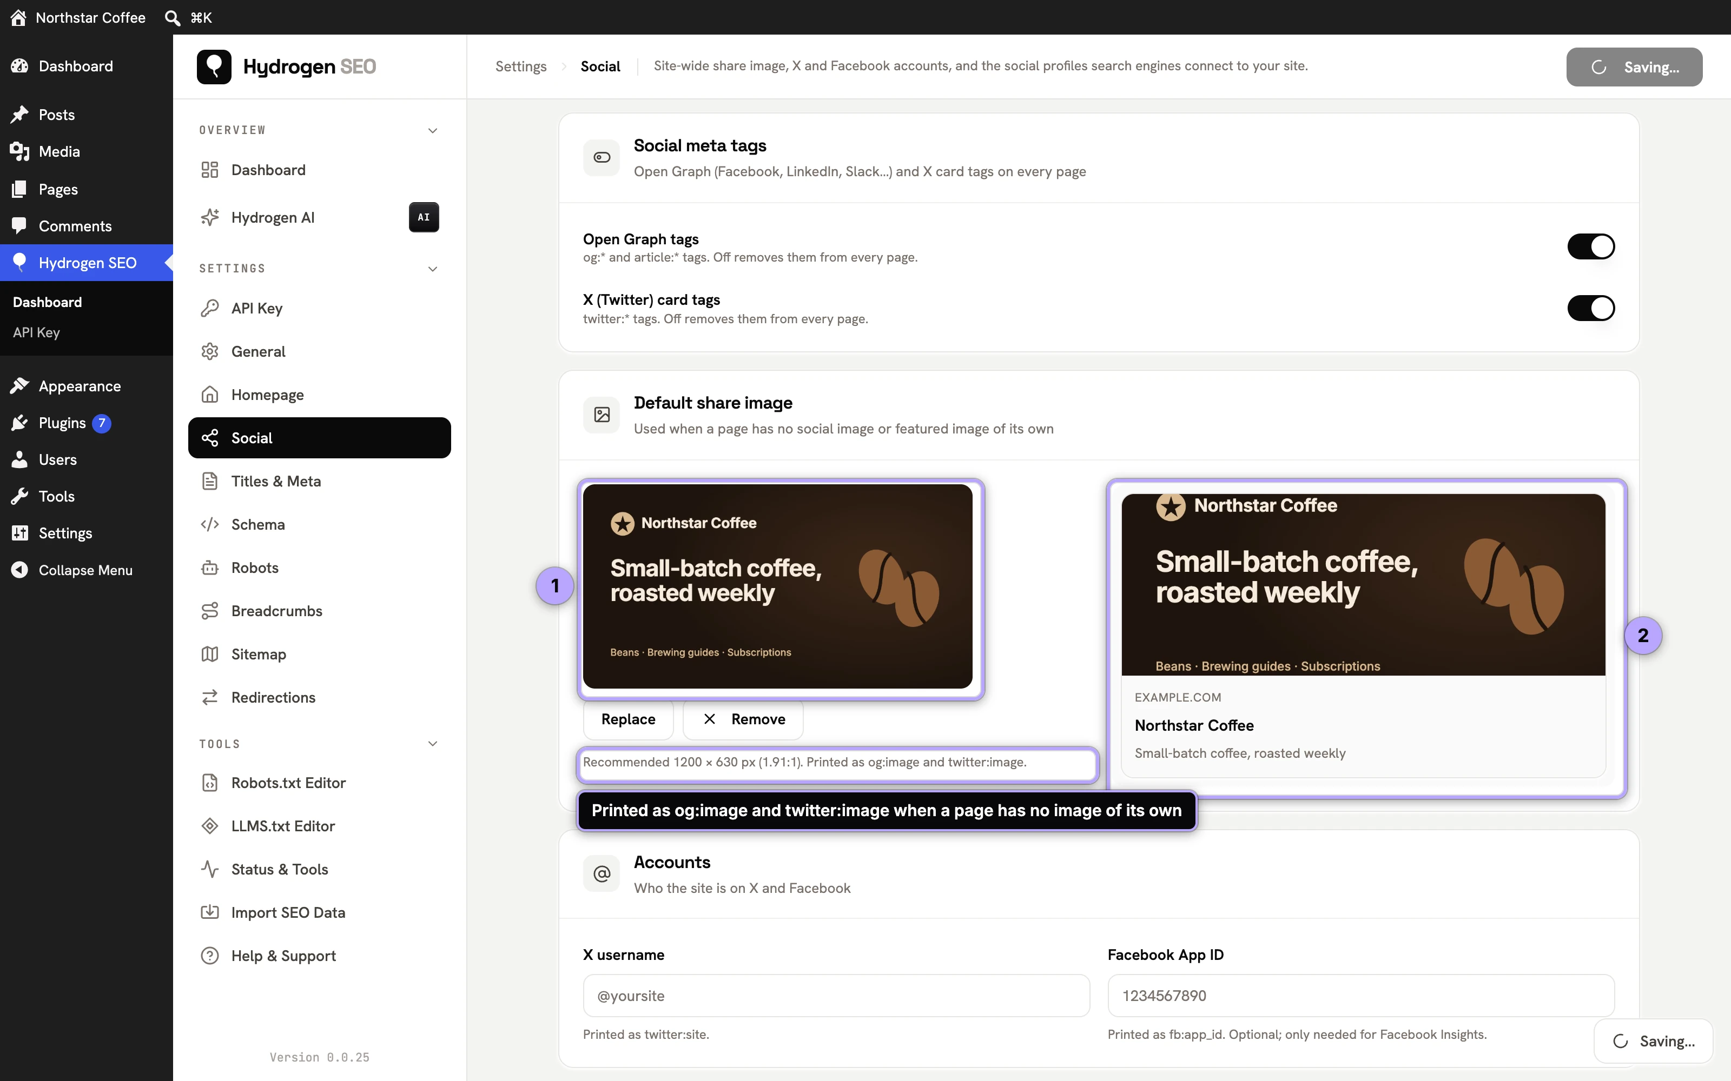
Task: Collapse Menu in WordPress sidebar
Action: 87,570
